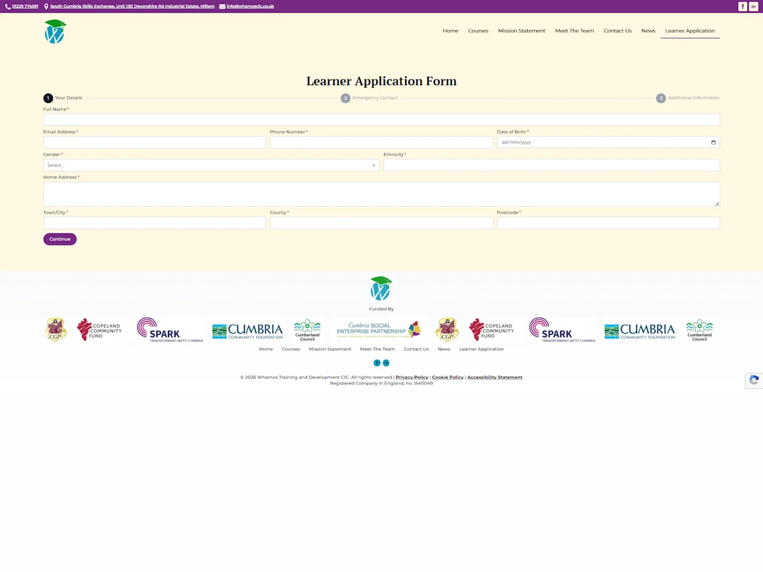The height and width of the screenshot is (572, 763).
Task: Focus the Ethnicity input field
Action: [552, 165]
